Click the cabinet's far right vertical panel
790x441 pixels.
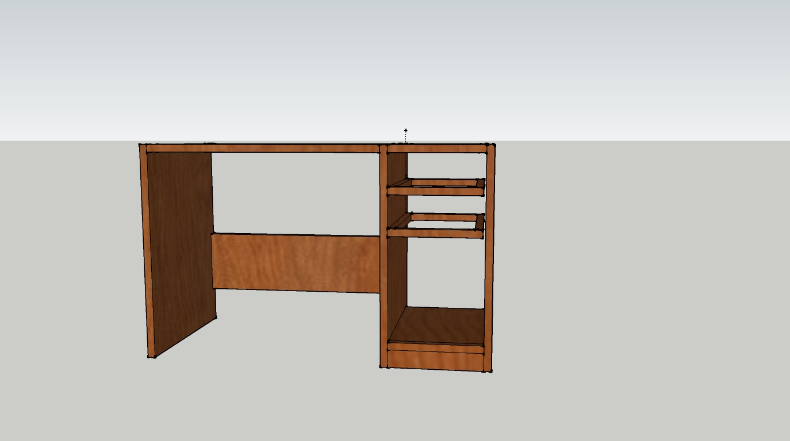click(x=490, y=258)
